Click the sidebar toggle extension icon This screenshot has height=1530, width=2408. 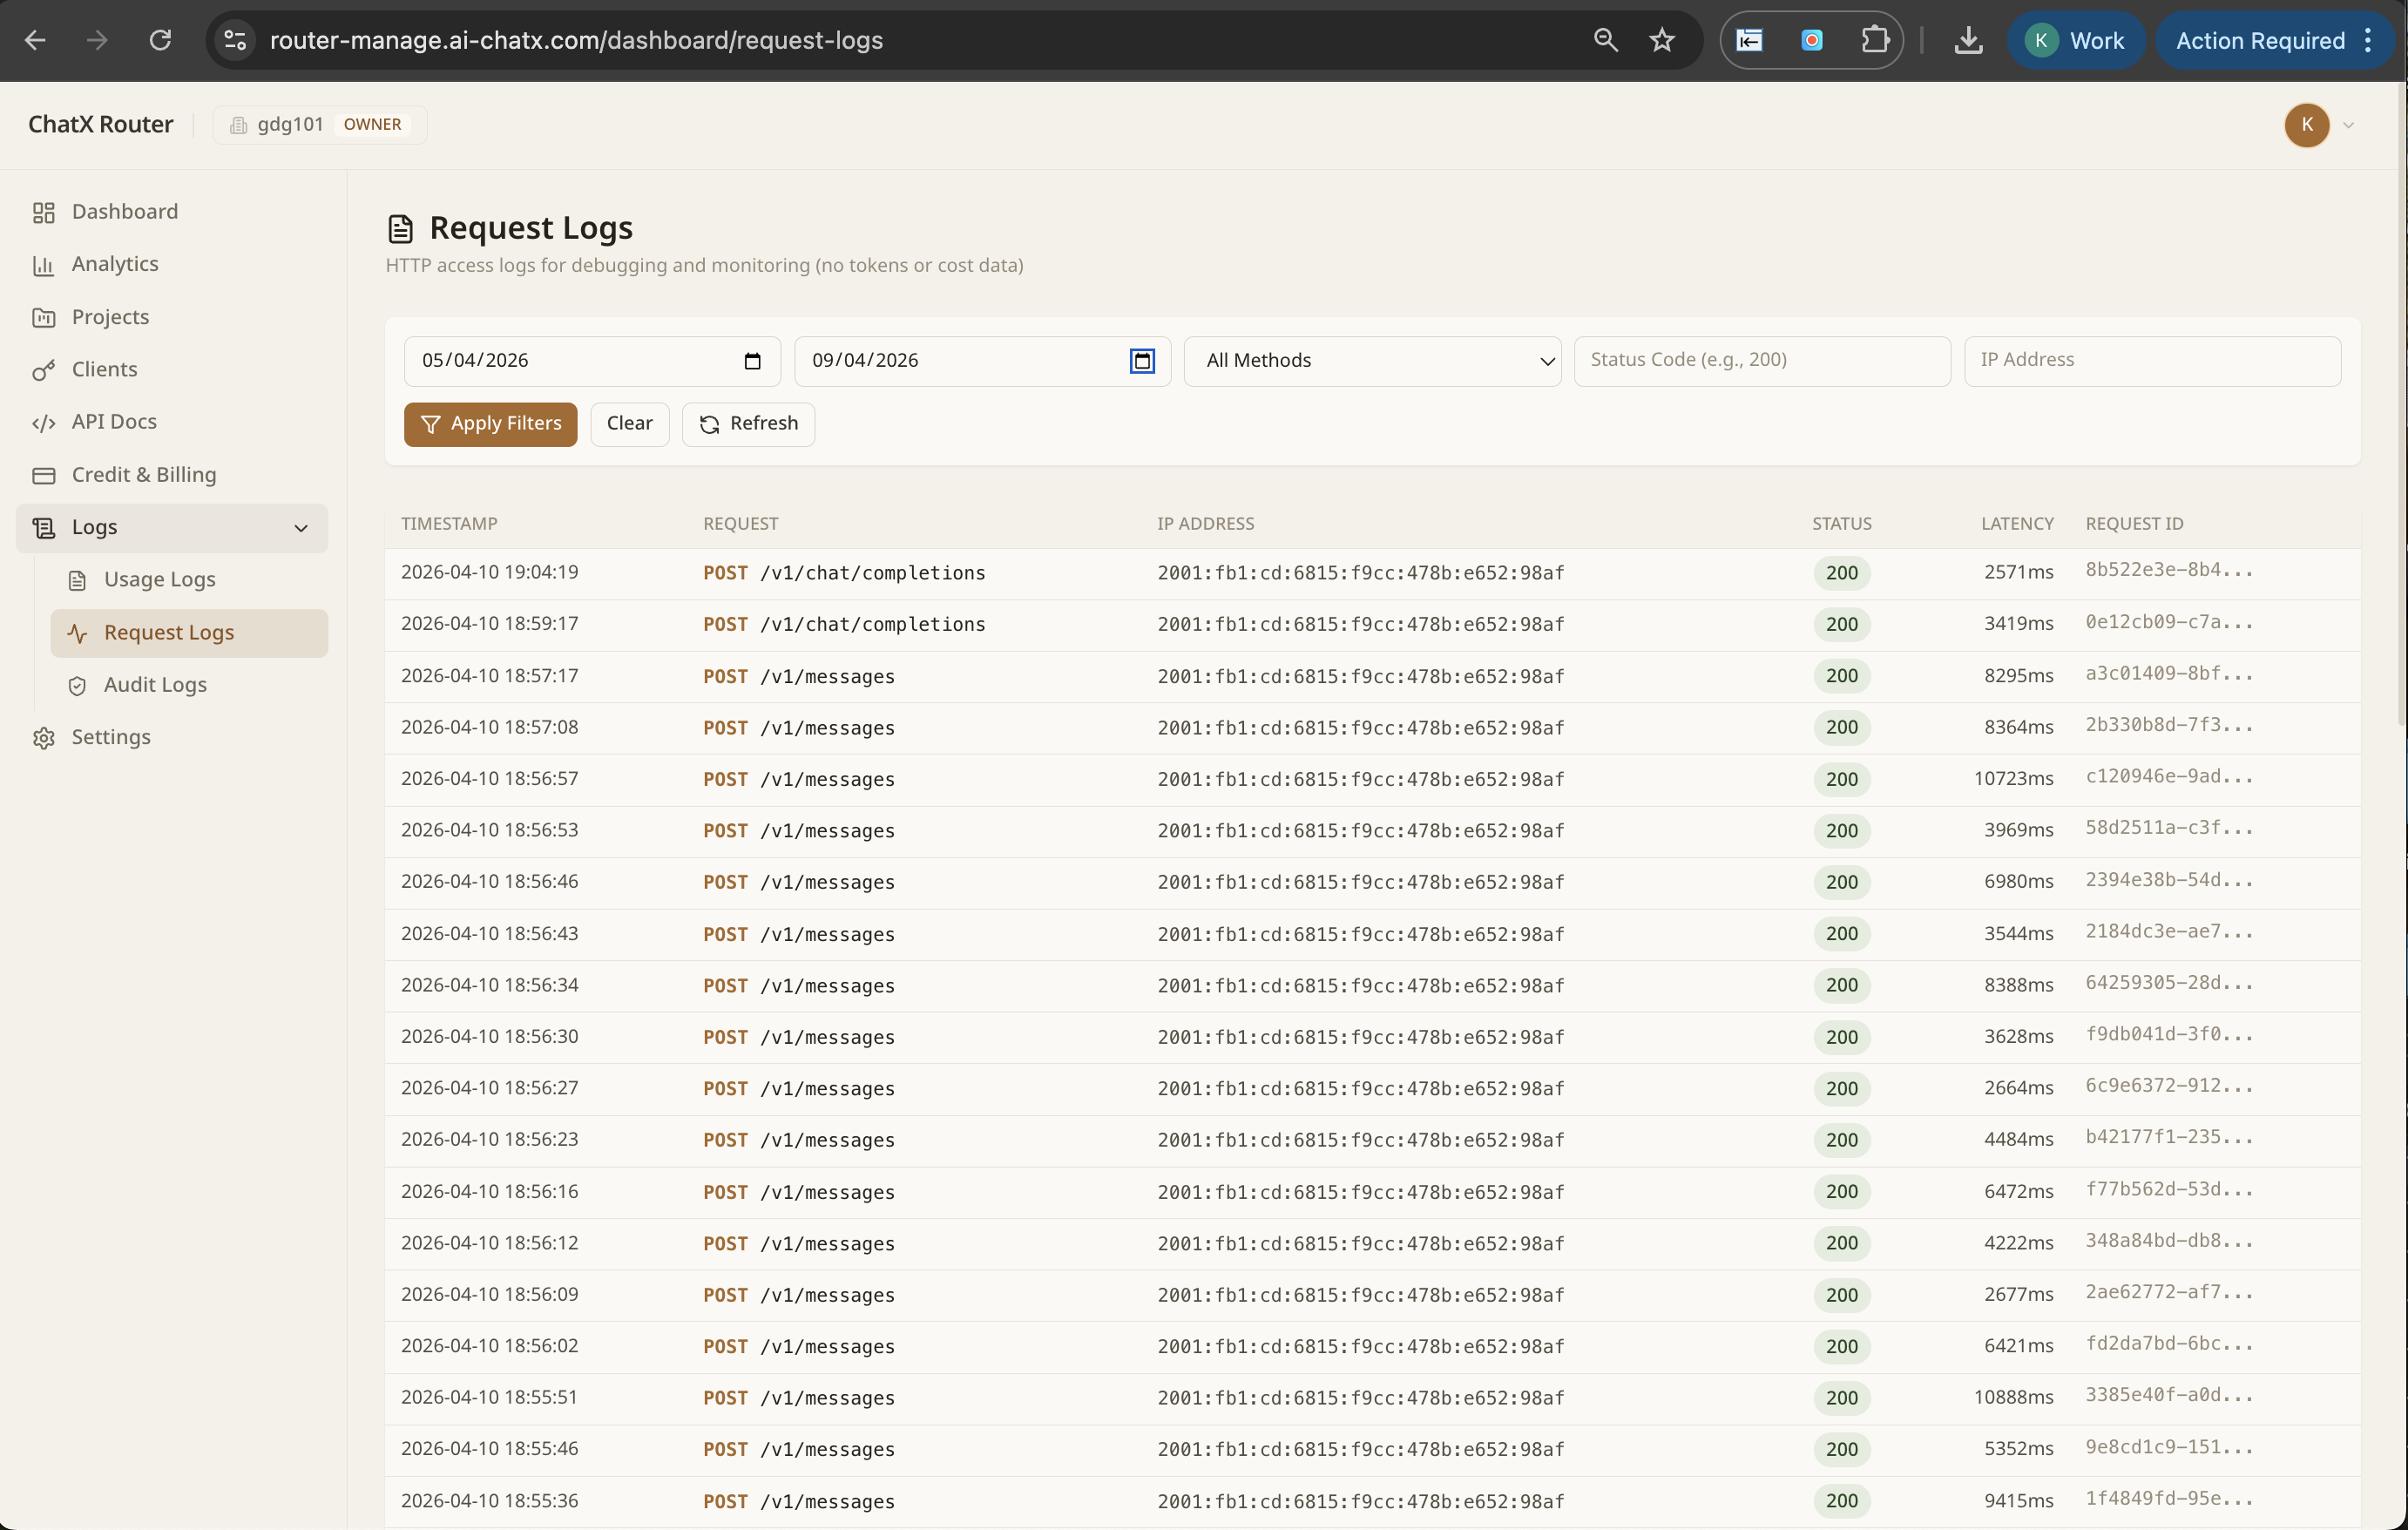click(x=1749, y=40)
